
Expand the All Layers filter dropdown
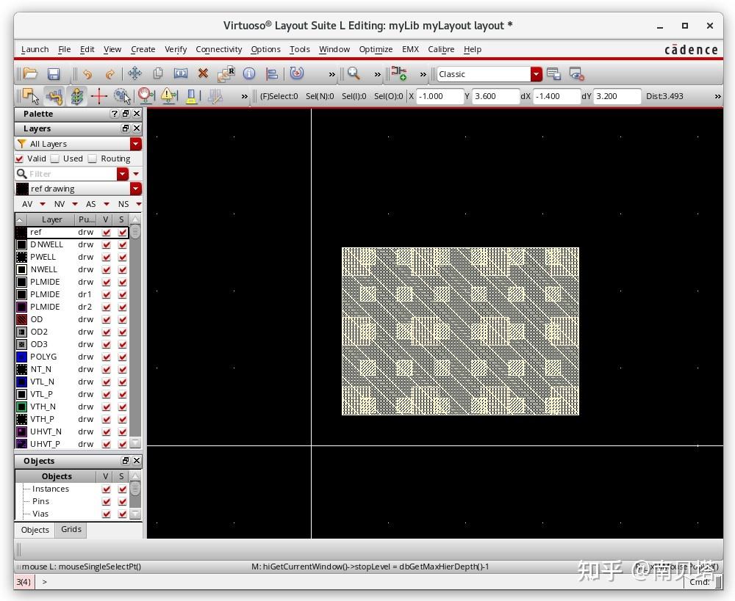pyautogui.click(x=135, y=144)
